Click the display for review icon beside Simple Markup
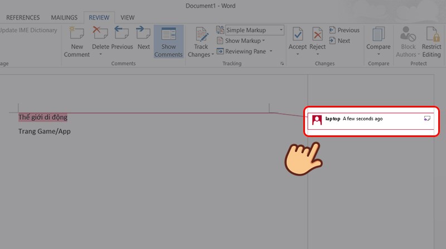This screenshot has height=249, width=446. coord(220,30)
